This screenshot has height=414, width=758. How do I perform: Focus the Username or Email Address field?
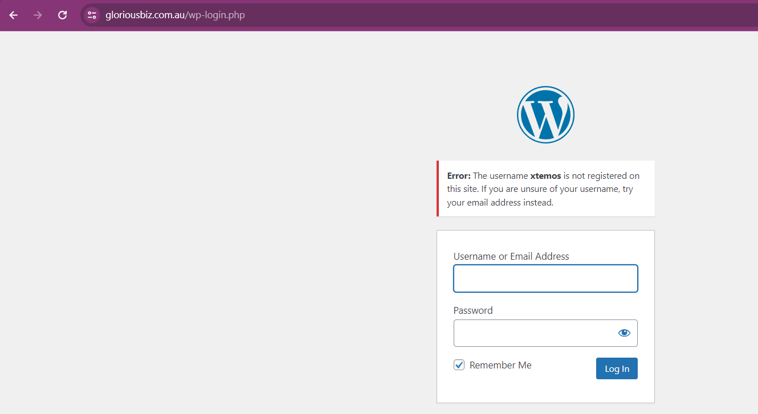(x=545, y=278)
